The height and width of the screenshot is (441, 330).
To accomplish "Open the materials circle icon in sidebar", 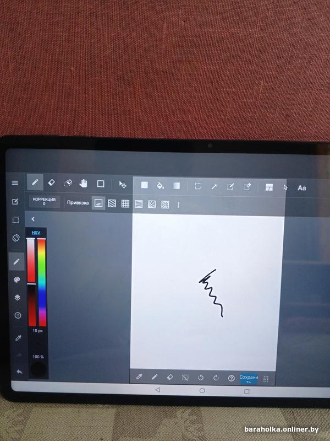I will [18, 315].
